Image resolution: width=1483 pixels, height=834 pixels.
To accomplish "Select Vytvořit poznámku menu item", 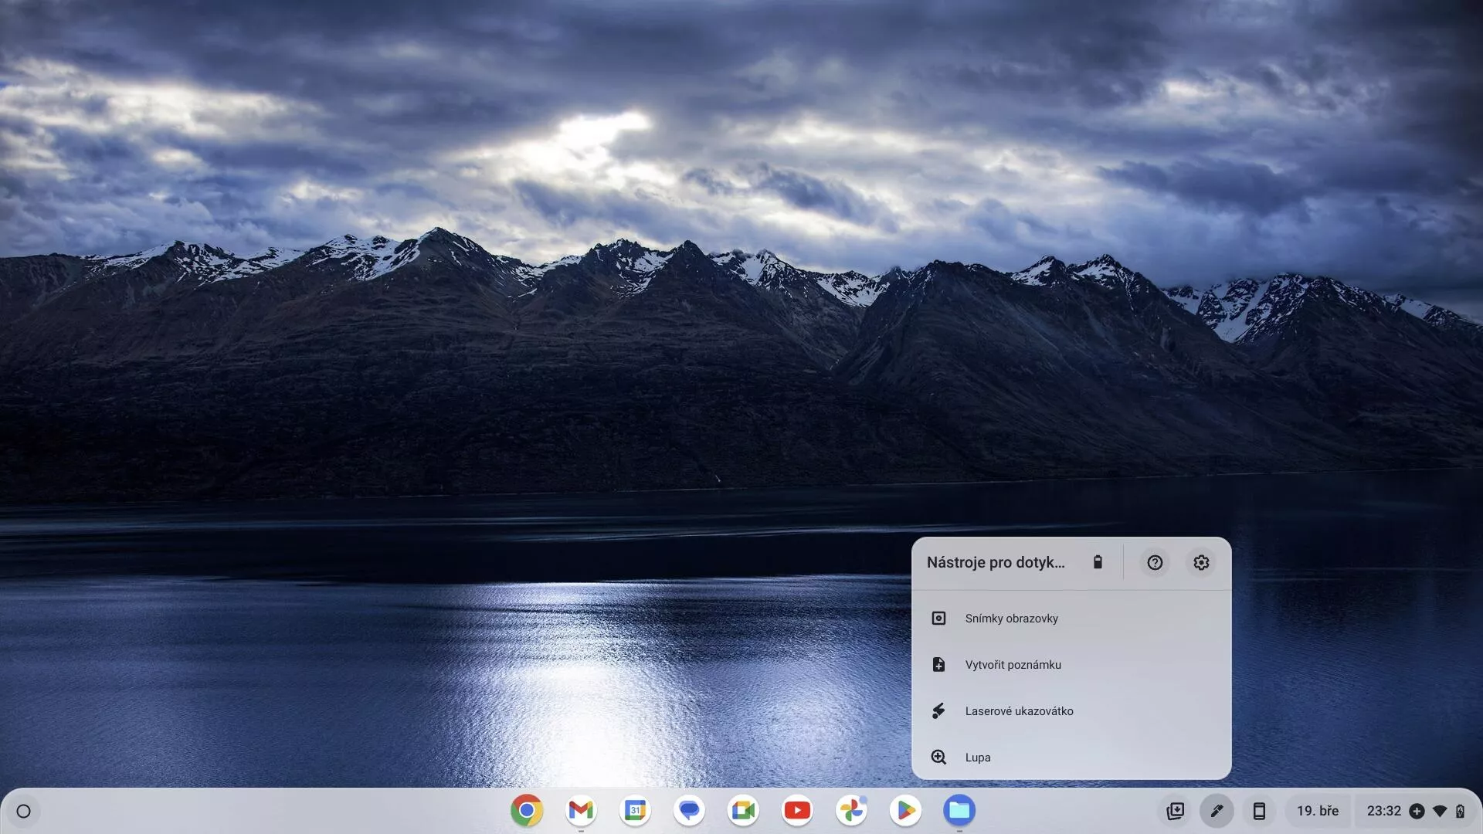I will (x=1071, y=665).
